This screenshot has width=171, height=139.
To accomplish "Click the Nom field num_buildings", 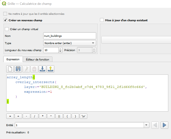I will (x=69, y=36).
